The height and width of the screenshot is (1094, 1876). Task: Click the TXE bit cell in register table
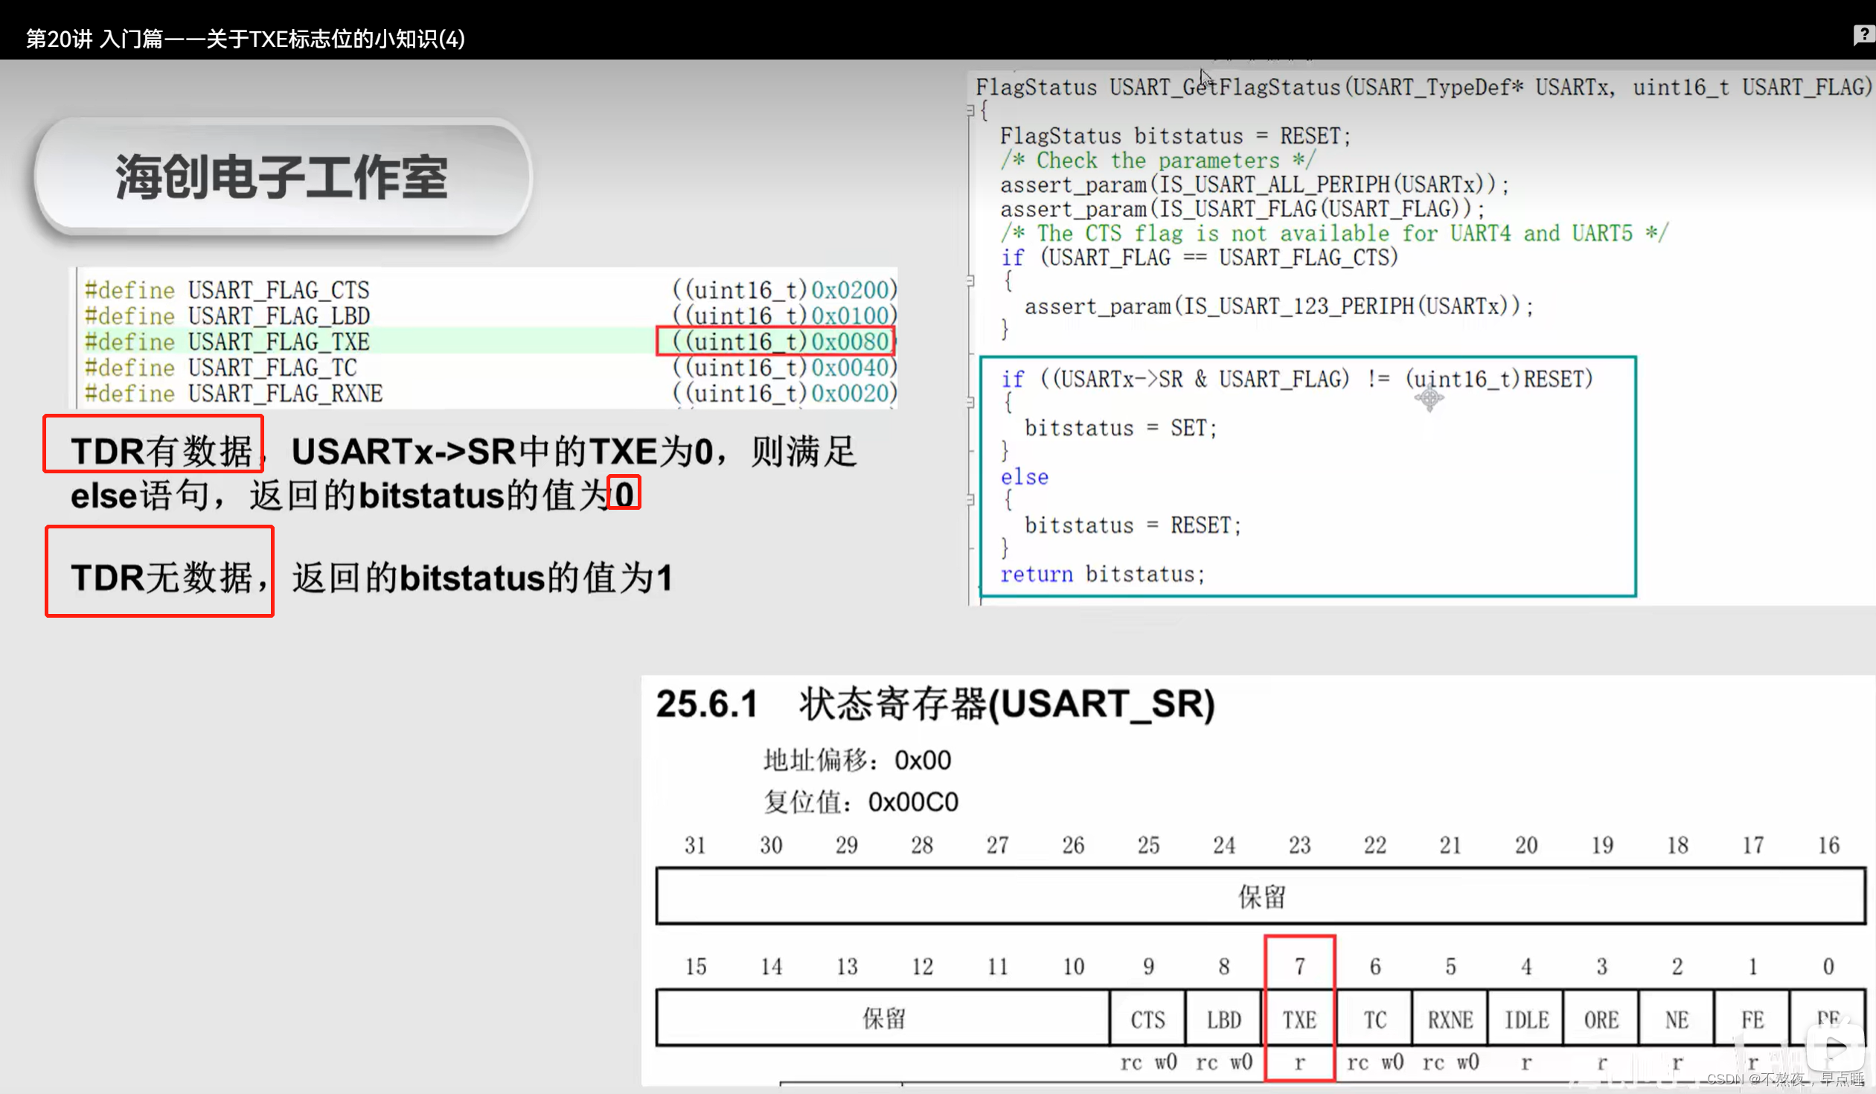click(x=1299, y=1018)
